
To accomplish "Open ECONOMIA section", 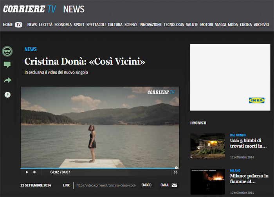I will [63, 25].
